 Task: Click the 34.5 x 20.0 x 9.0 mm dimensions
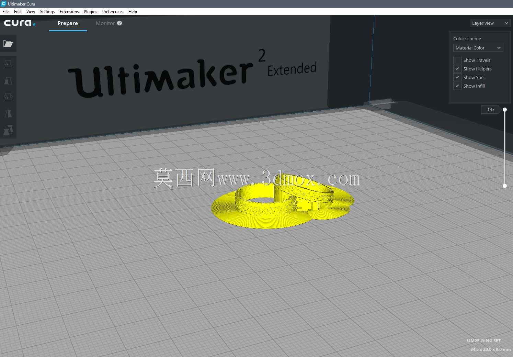point(490,349)
